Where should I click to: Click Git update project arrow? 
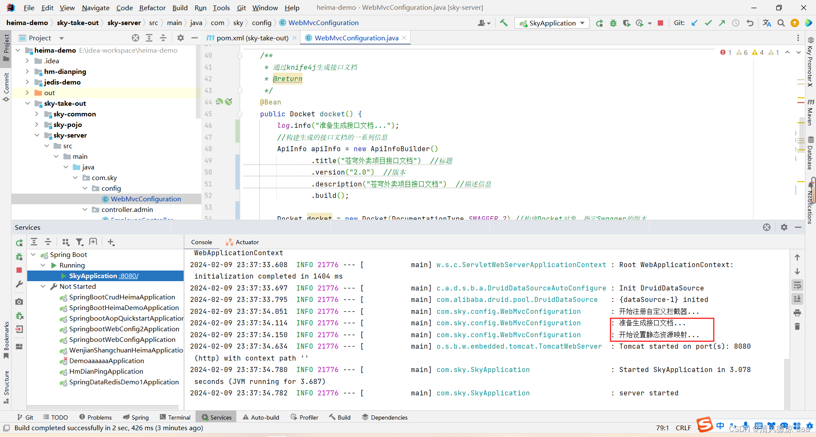(694, 23)
